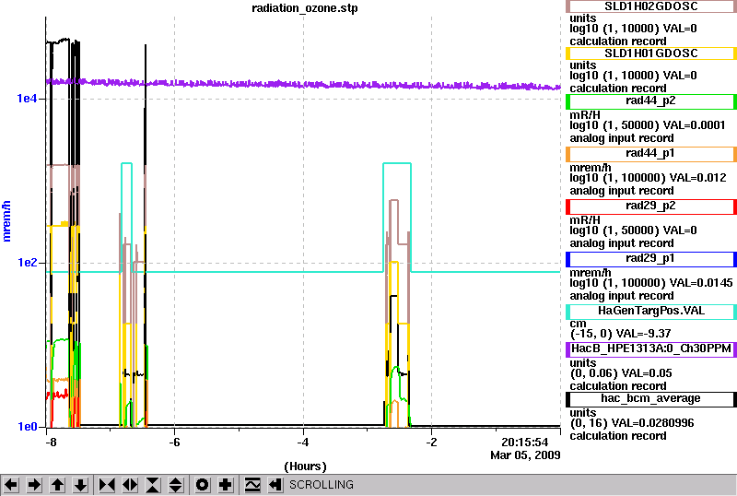Select the SLD1H01GDOSC curve legend
This screenshot has height=496, width=737.
(651, 53)
